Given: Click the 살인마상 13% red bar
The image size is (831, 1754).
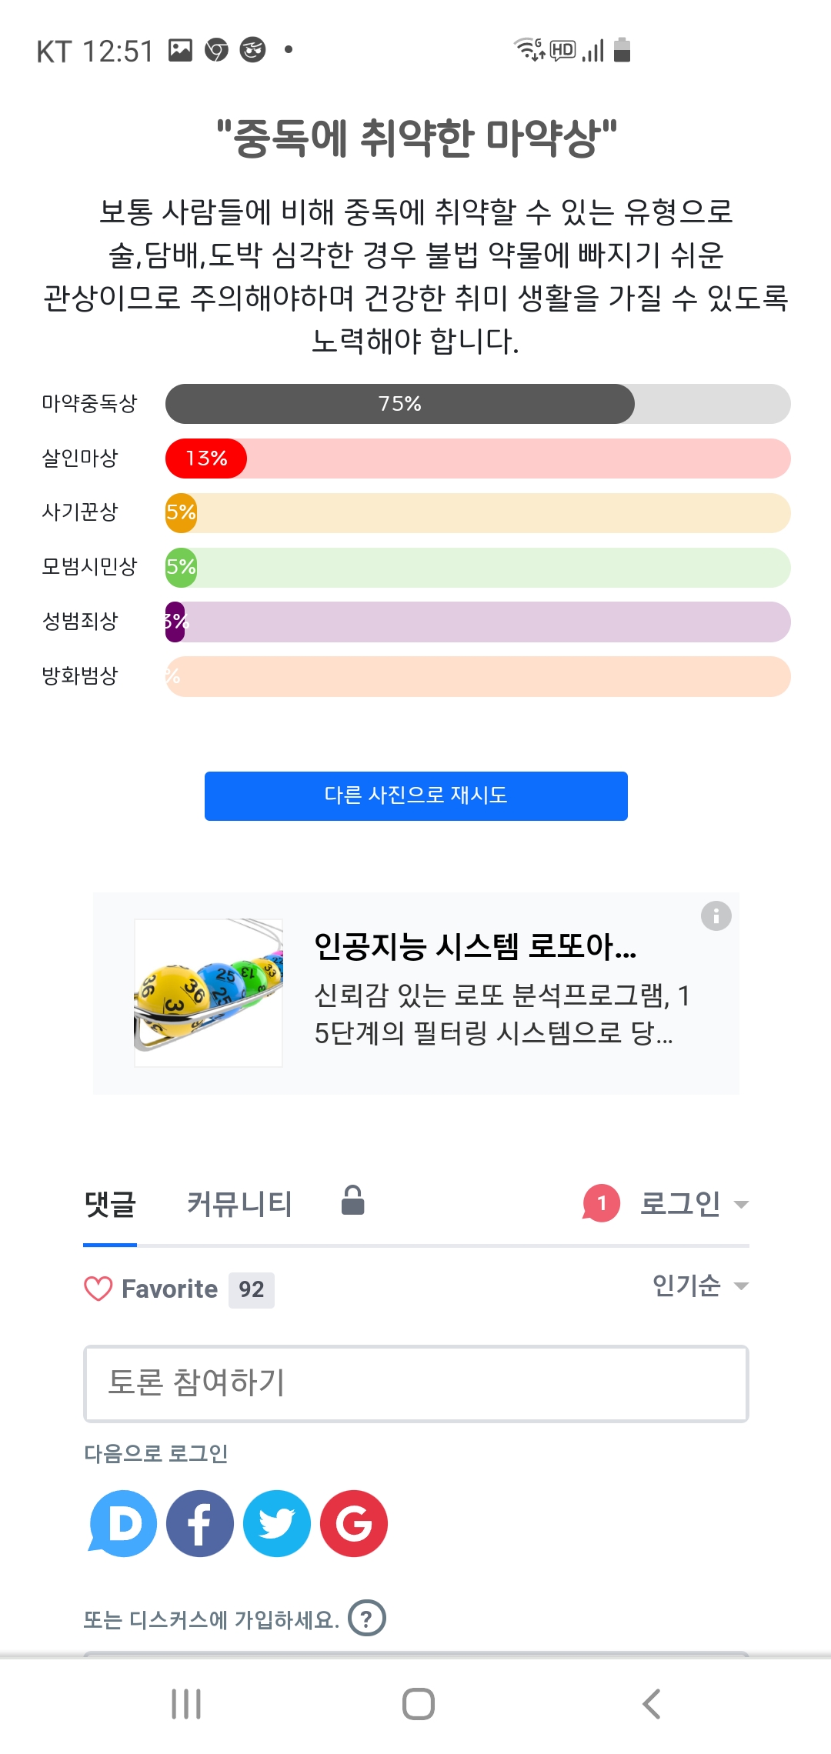Looking at the screenshot, I should 206,459.
